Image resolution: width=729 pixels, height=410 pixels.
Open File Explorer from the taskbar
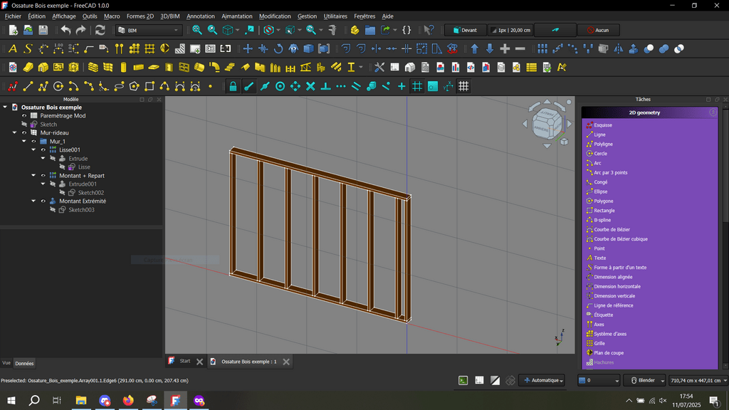click(81, 400)
